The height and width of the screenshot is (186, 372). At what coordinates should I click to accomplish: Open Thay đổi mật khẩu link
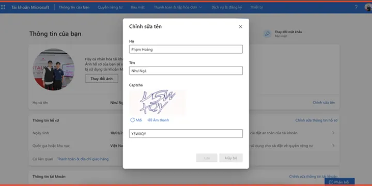(288, 32)
